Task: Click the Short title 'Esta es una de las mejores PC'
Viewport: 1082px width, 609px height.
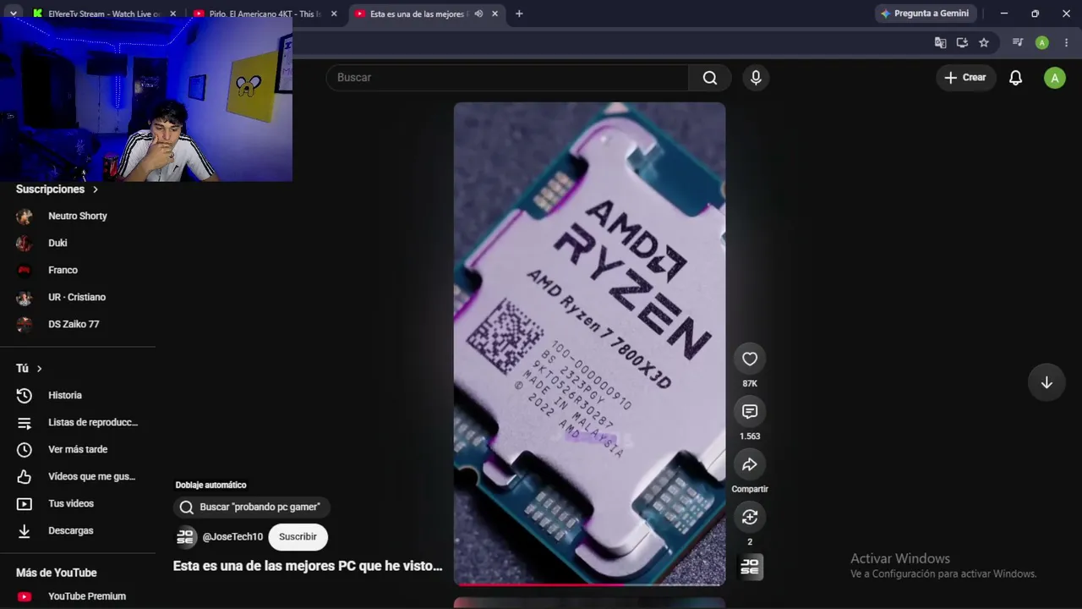Action: click(308, 566)
